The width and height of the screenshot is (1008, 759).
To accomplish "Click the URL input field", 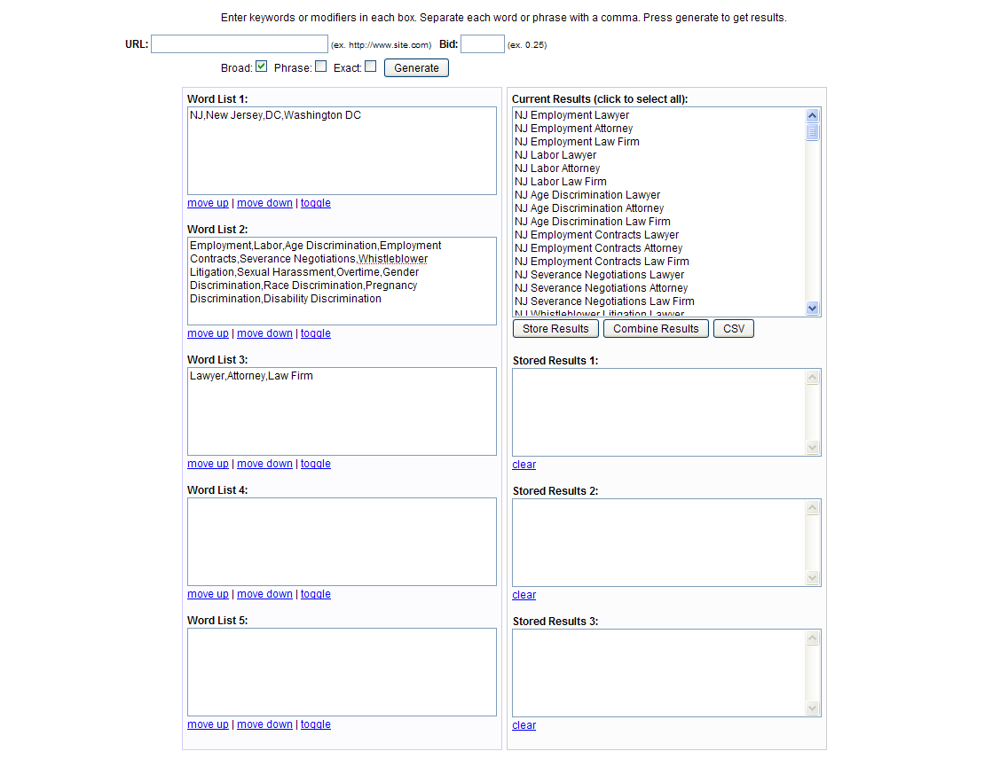I will pyautogui.click(x=240, y=44).
